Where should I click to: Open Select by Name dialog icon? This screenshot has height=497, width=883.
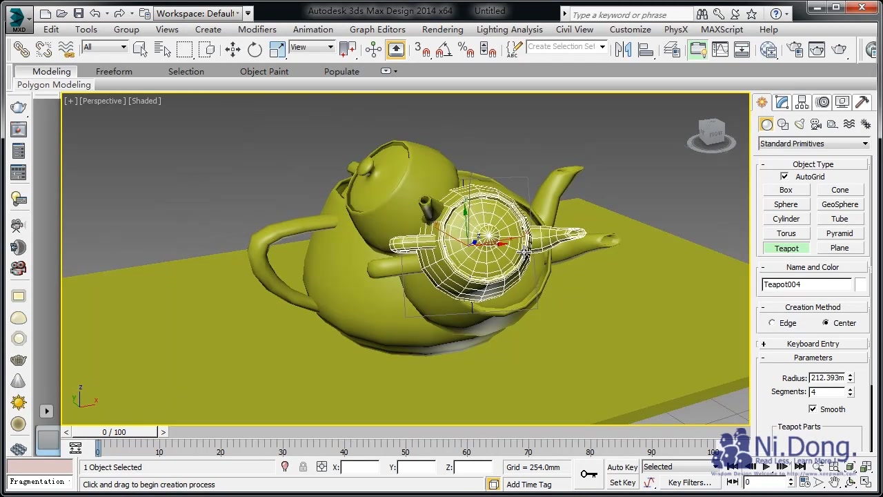point(162,49)
